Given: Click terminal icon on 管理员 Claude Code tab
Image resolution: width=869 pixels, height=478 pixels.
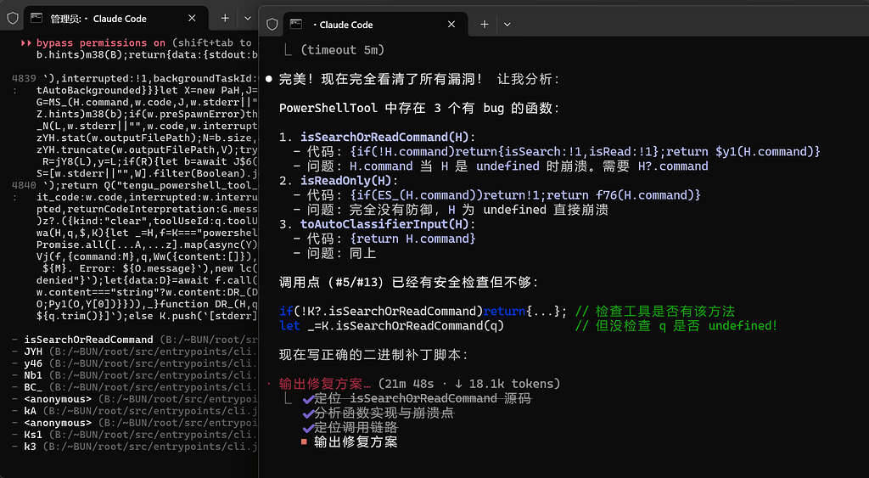Looking at the screenshot, I should (36, 19).
